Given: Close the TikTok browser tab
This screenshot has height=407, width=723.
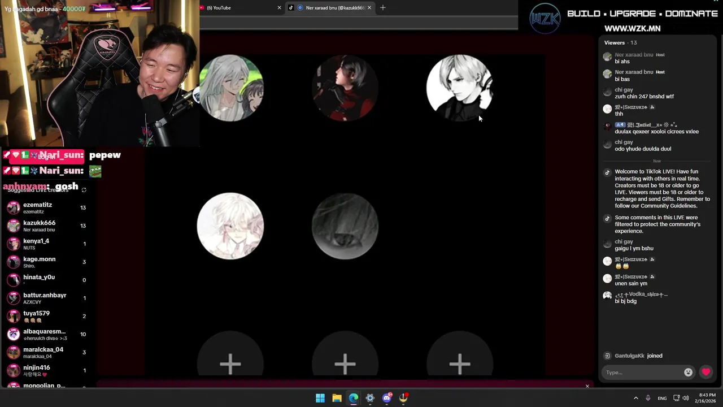Looking at the screenshot, I should [x=369, y=8].
